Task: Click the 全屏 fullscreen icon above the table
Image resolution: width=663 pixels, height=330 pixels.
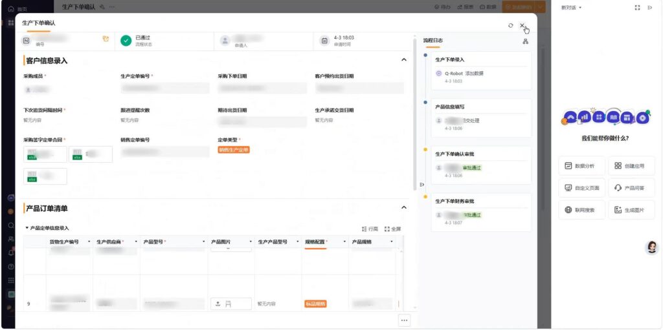Action: [393, 229]
